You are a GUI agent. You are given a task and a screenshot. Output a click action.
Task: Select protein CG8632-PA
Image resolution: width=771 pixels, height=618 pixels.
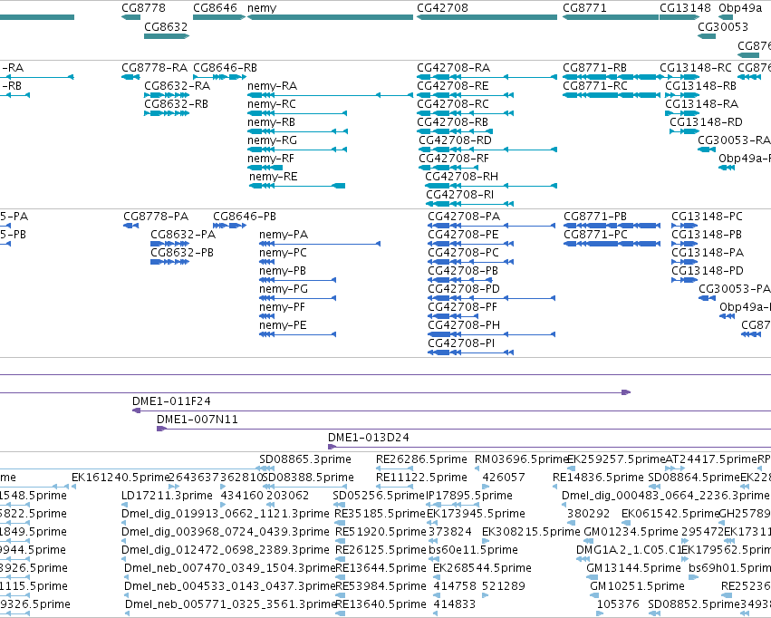click(x=169, y=244)
